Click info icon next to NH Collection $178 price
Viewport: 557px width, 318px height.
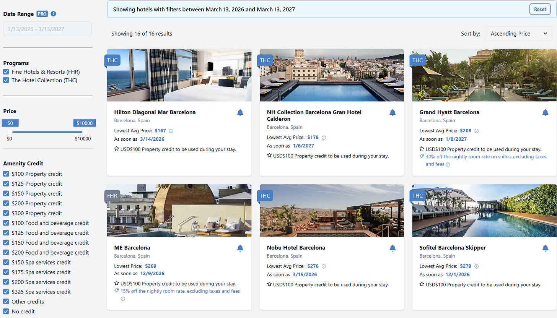click(x=324, y=138)
